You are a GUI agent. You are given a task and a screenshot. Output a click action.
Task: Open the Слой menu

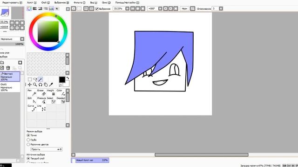click(46, 3)
